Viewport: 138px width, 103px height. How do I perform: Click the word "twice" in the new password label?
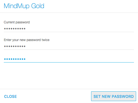point(46,40)
